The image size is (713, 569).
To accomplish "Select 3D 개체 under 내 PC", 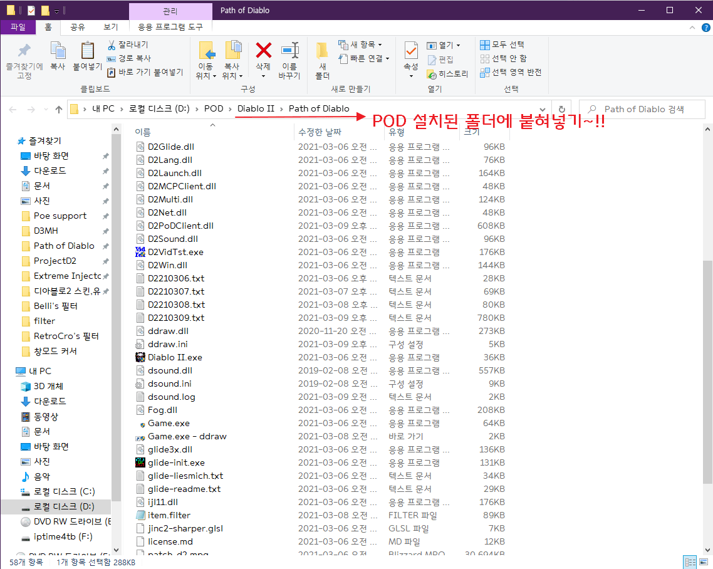I will 48,385.
